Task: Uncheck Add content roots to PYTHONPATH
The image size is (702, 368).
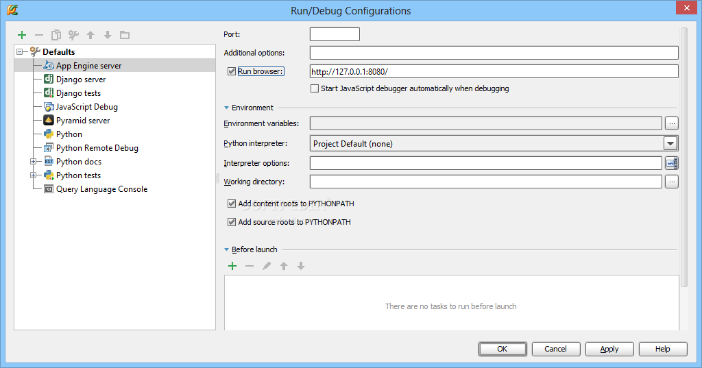Action: click(232, 204)
